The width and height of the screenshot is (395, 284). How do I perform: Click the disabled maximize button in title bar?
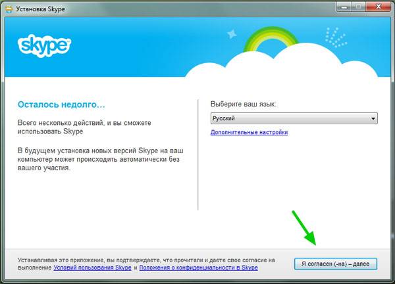coord(358,7)
